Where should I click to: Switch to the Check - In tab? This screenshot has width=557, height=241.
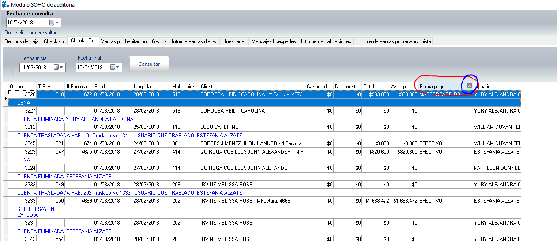tap(55, 41)
